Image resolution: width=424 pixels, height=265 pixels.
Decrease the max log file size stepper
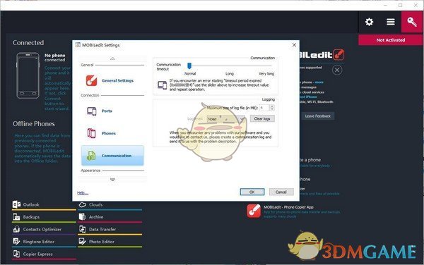coord(272,109)
